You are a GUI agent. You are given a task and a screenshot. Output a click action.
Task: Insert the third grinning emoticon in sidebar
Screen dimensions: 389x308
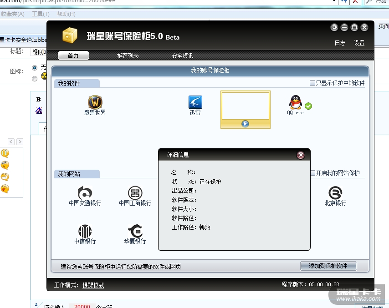point(5,177)
